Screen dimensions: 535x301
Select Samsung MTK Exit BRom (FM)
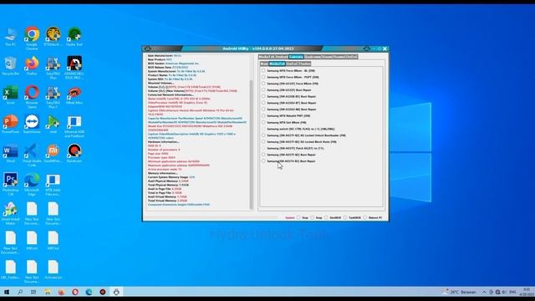[x=284, y=123]
